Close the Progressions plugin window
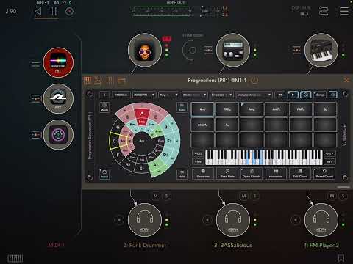Image resolution: width=353 pixels, height=264 pixels. point(346,80)
